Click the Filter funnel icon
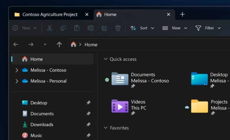This screenshot has height=140, width=230. point(198,28)
